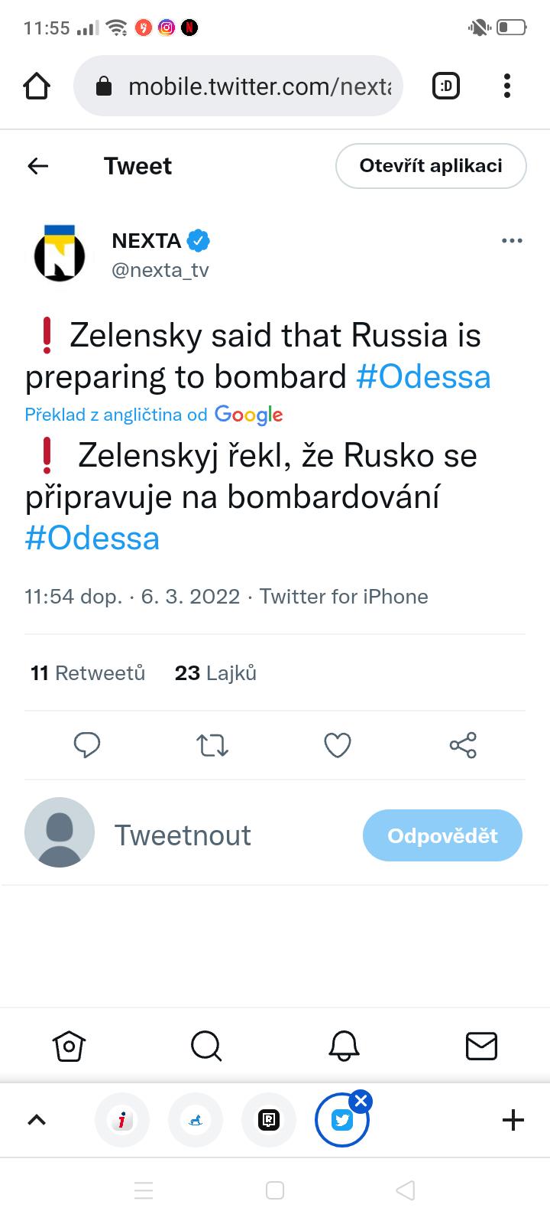Open the notifications bell tab

click(344, 1045)
